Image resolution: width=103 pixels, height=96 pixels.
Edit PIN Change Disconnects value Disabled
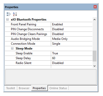pyautogui.click(x=72, y=29)
